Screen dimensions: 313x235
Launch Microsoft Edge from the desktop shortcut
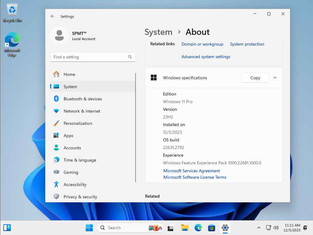(12, 44)
